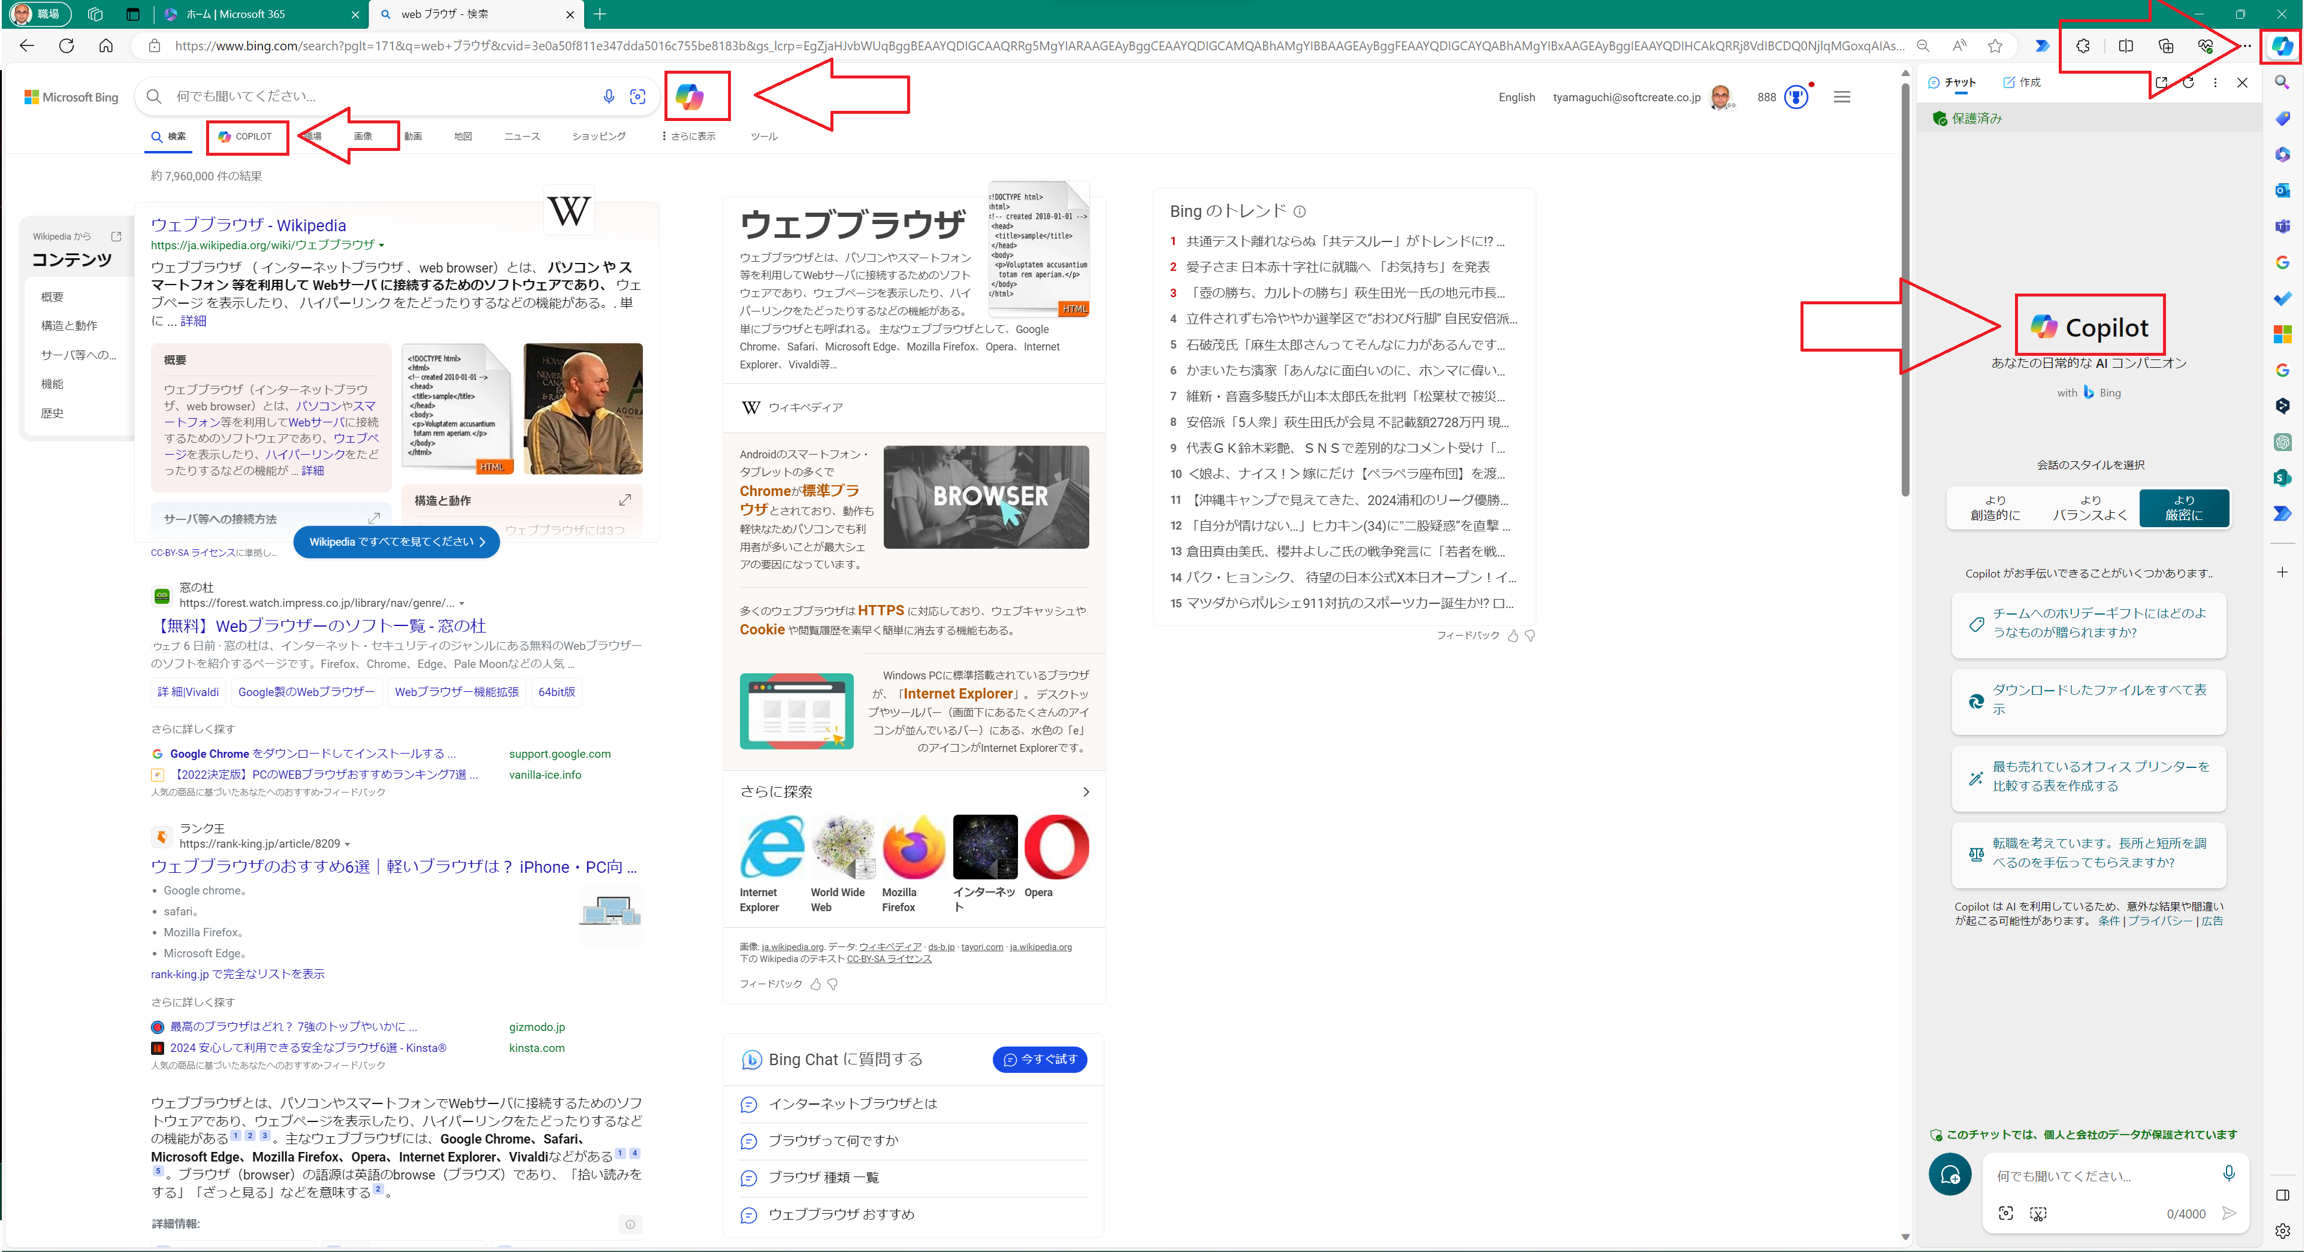2305x1252 pixels.
Task: Click 今すぐ試す Bing Chat button
Action: coord(1040,1060)
